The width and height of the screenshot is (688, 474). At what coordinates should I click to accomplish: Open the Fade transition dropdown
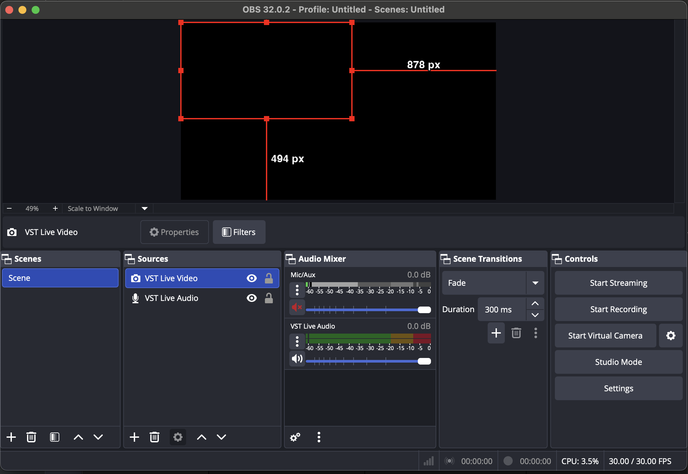pos(535,283)
